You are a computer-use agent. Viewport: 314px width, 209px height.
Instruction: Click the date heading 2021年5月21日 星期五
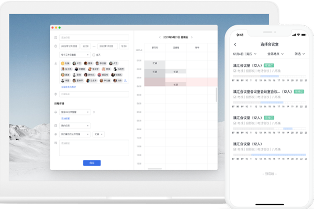(x=176, y=37)
